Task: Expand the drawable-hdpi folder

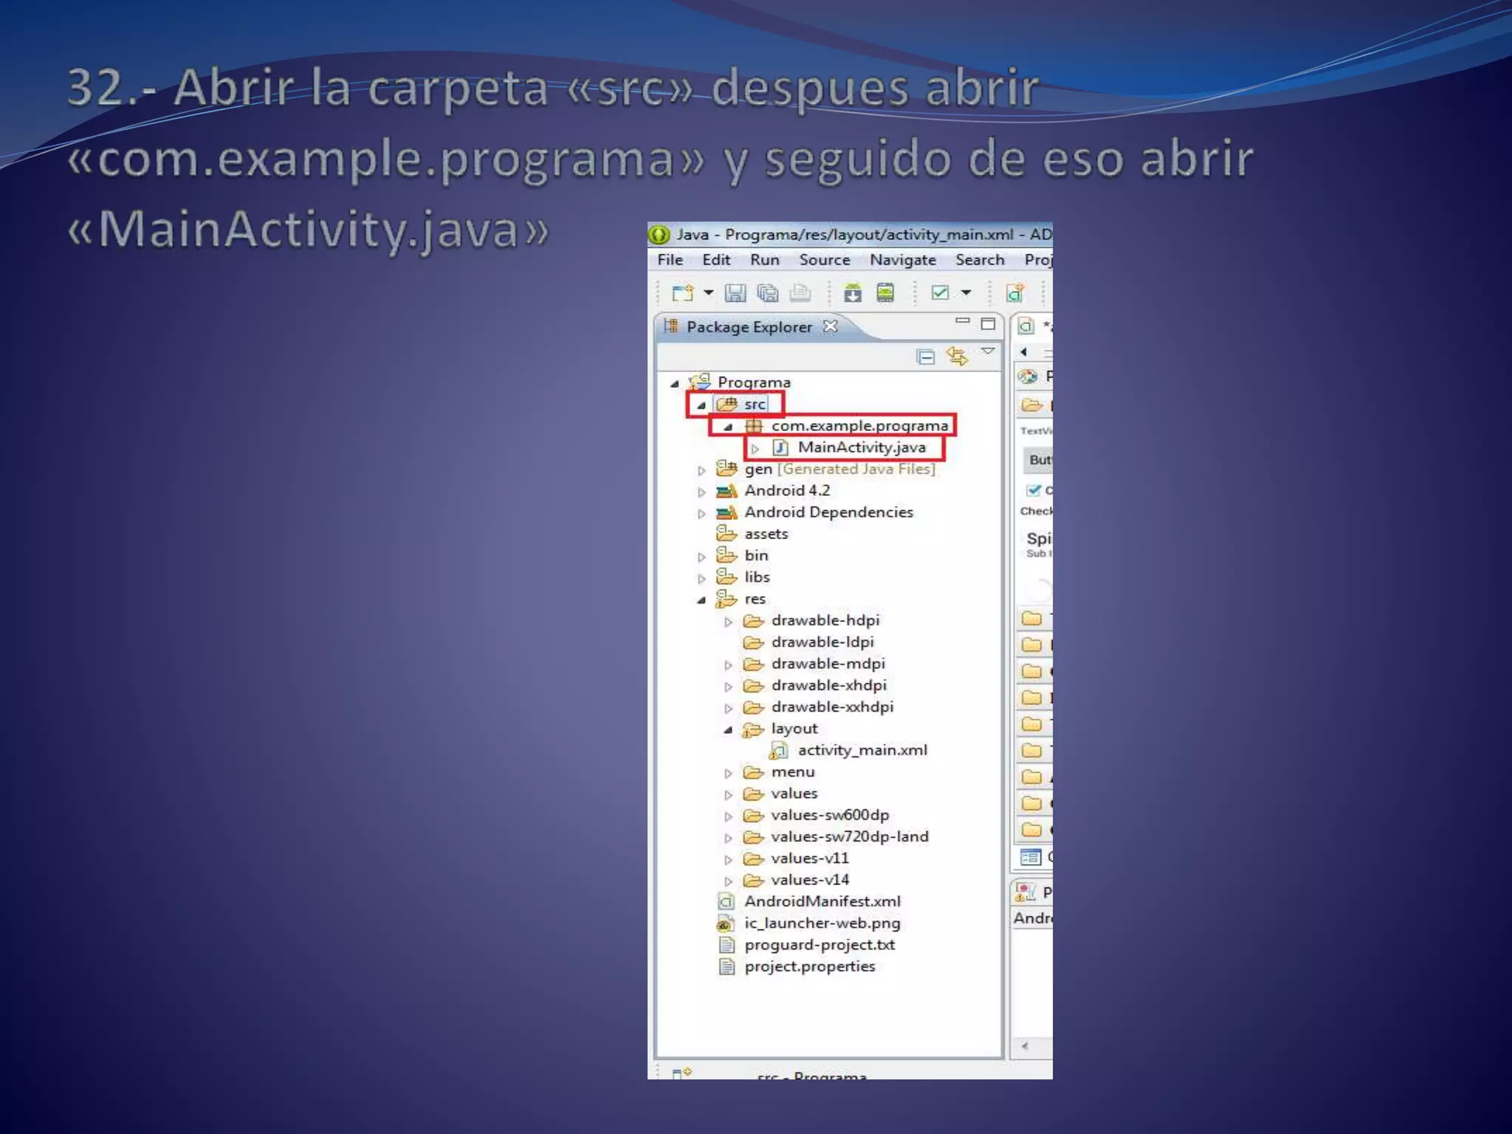Action: 729,622
